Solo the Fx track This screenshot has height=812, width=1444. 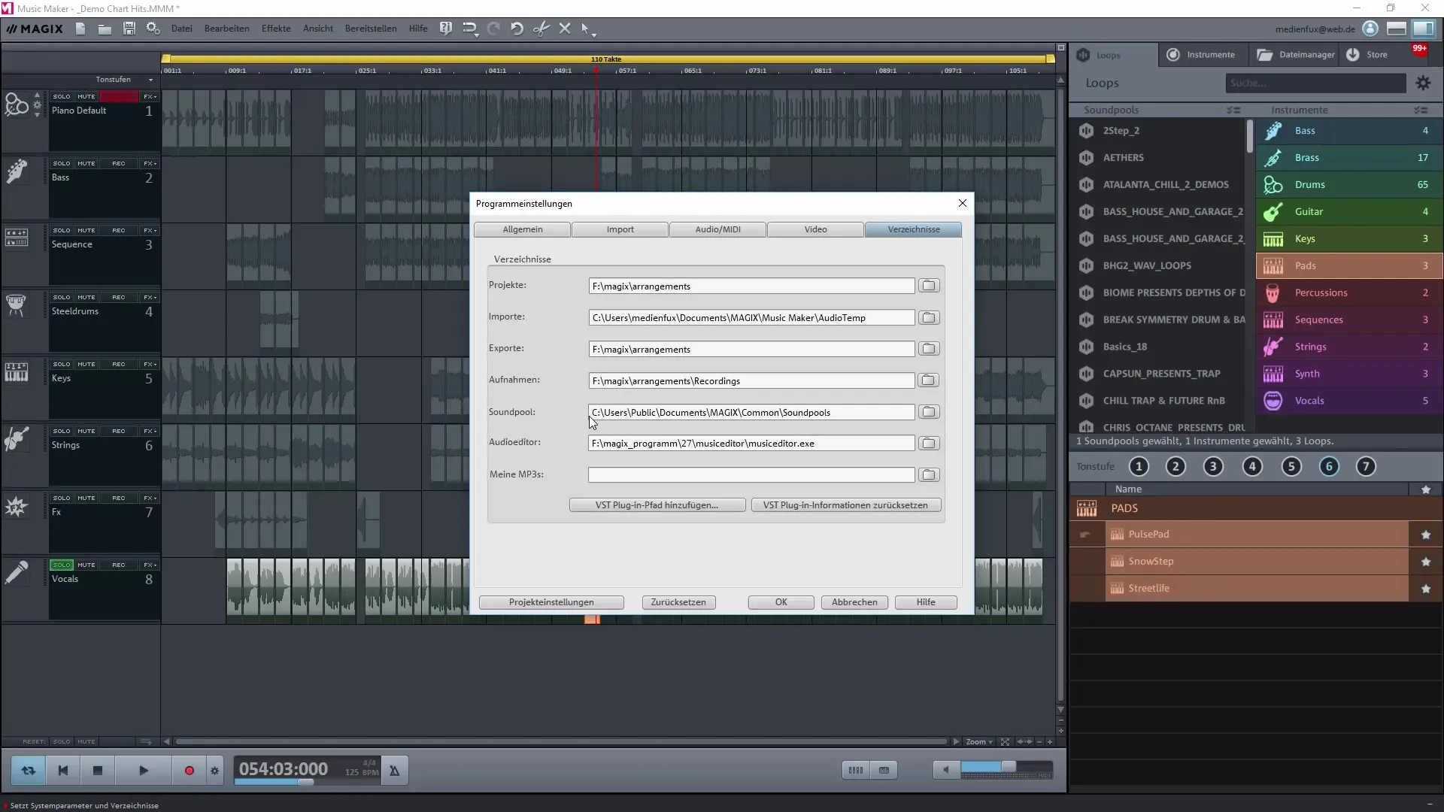[62, 498]
